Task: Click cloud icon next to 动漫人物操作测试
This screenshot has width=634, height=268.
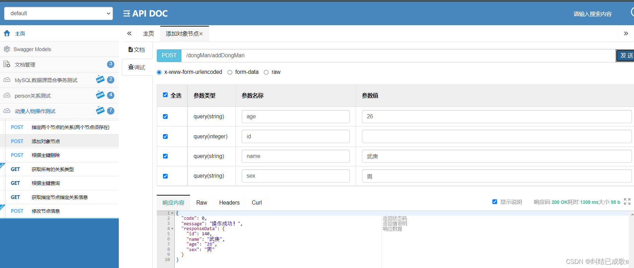Action: (7, 111)
